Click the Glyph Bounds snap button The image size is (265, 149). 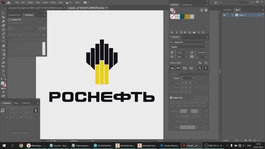pos(185,68)
